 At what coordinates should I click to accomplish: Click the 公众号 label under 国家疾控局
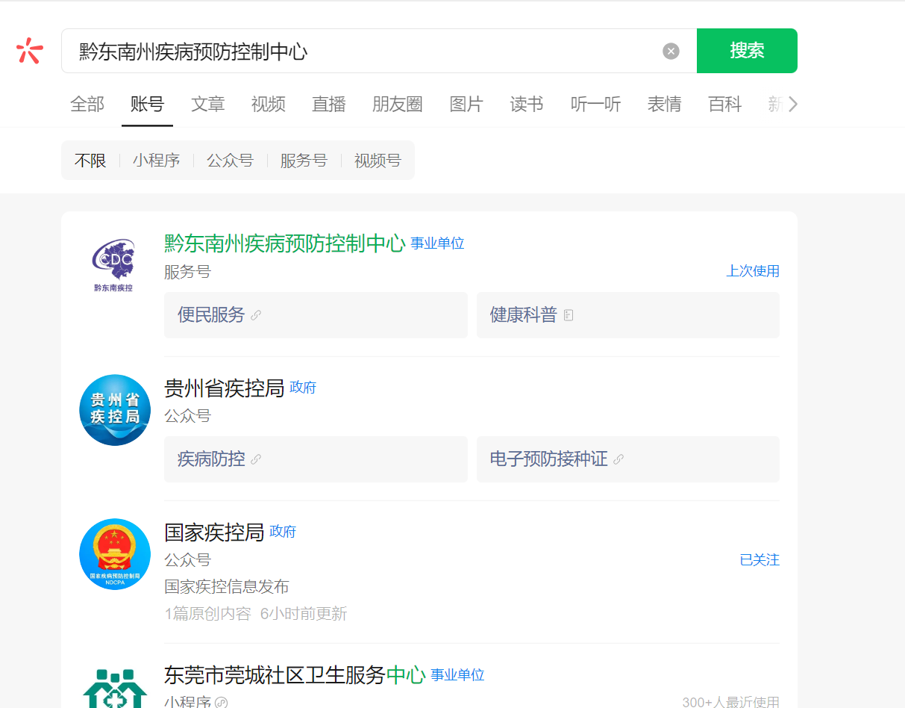click(187, 560)
